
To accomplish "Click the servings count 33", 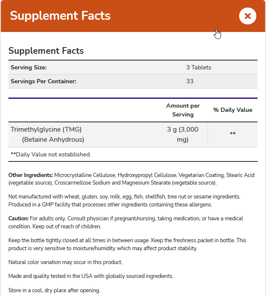I will coord(190,81).
